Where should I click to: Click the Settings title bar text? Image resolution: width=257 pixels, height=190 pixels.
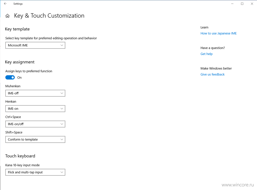point(18,4)
